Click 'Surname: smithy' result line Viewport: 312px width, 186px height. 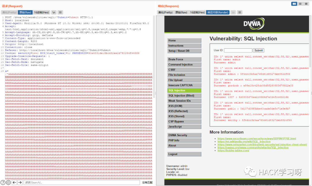click(253, 120)
